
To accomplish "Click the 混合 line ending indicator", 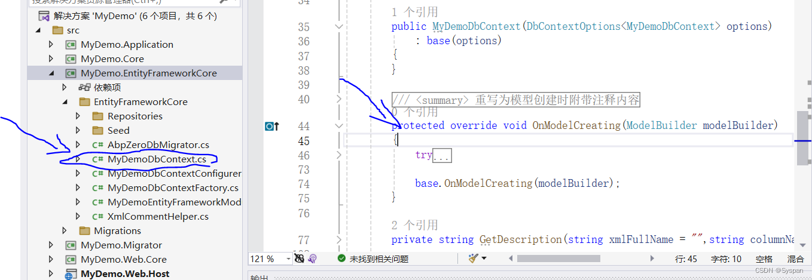I will point(795,259).
